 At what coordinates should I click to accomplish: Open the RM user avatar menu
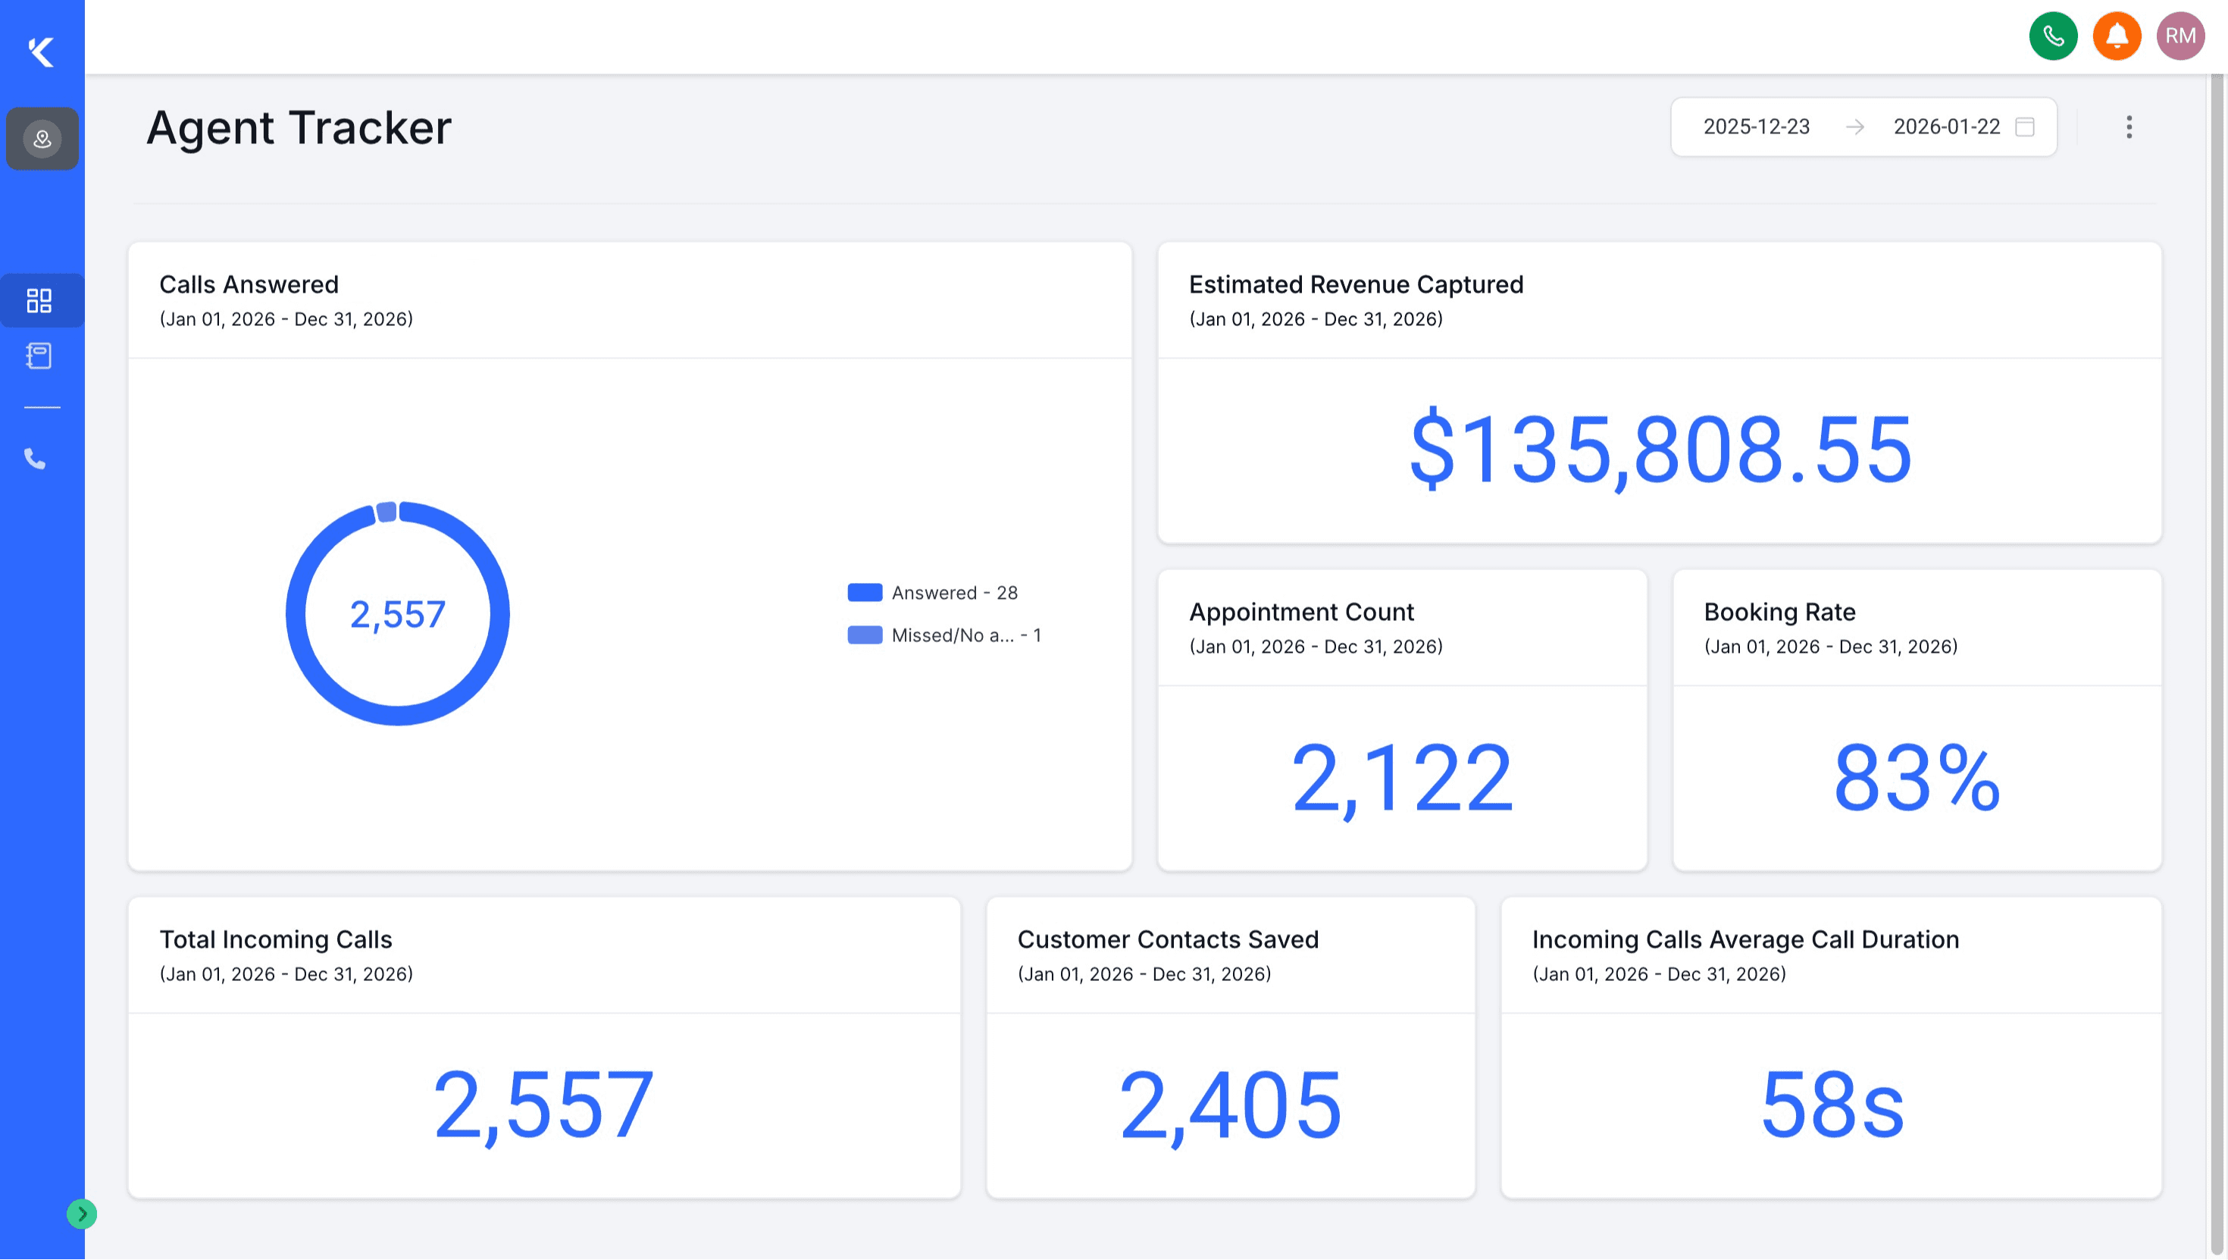click(2179, 36)
